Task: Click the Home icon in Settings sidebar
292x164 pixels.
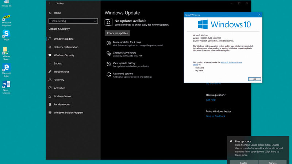Action: pos(50,13)
